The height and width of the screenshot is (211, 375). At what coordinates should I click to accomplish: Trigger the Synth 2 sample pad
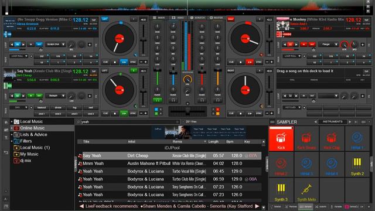(357, 165)
